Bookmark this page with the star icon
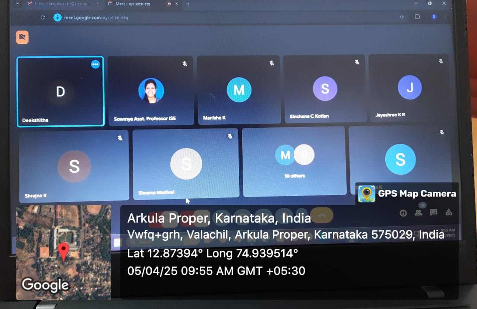477x309 pixels. [402, 17]
